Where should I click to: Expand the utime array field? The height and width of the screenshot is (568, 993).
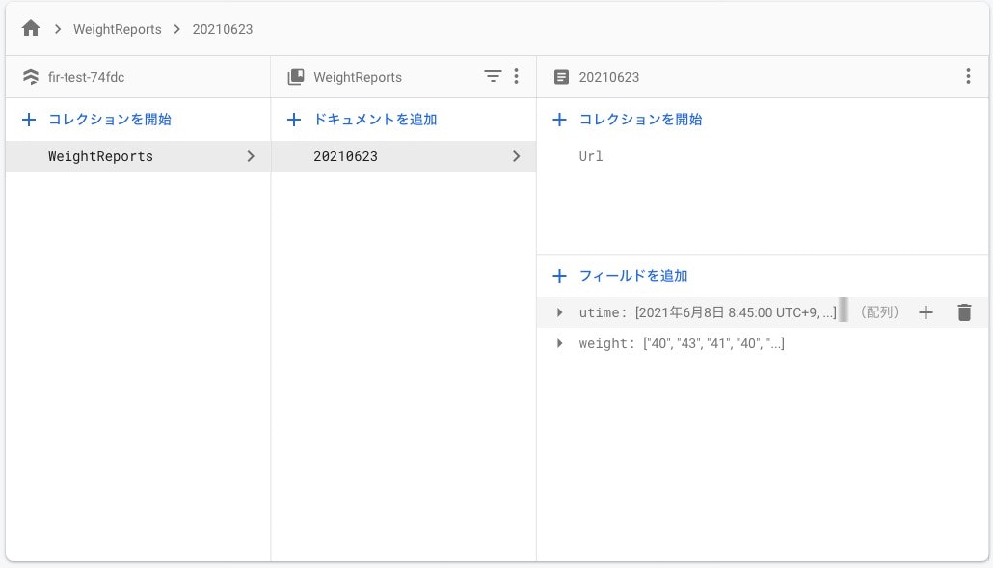[559, 312]
